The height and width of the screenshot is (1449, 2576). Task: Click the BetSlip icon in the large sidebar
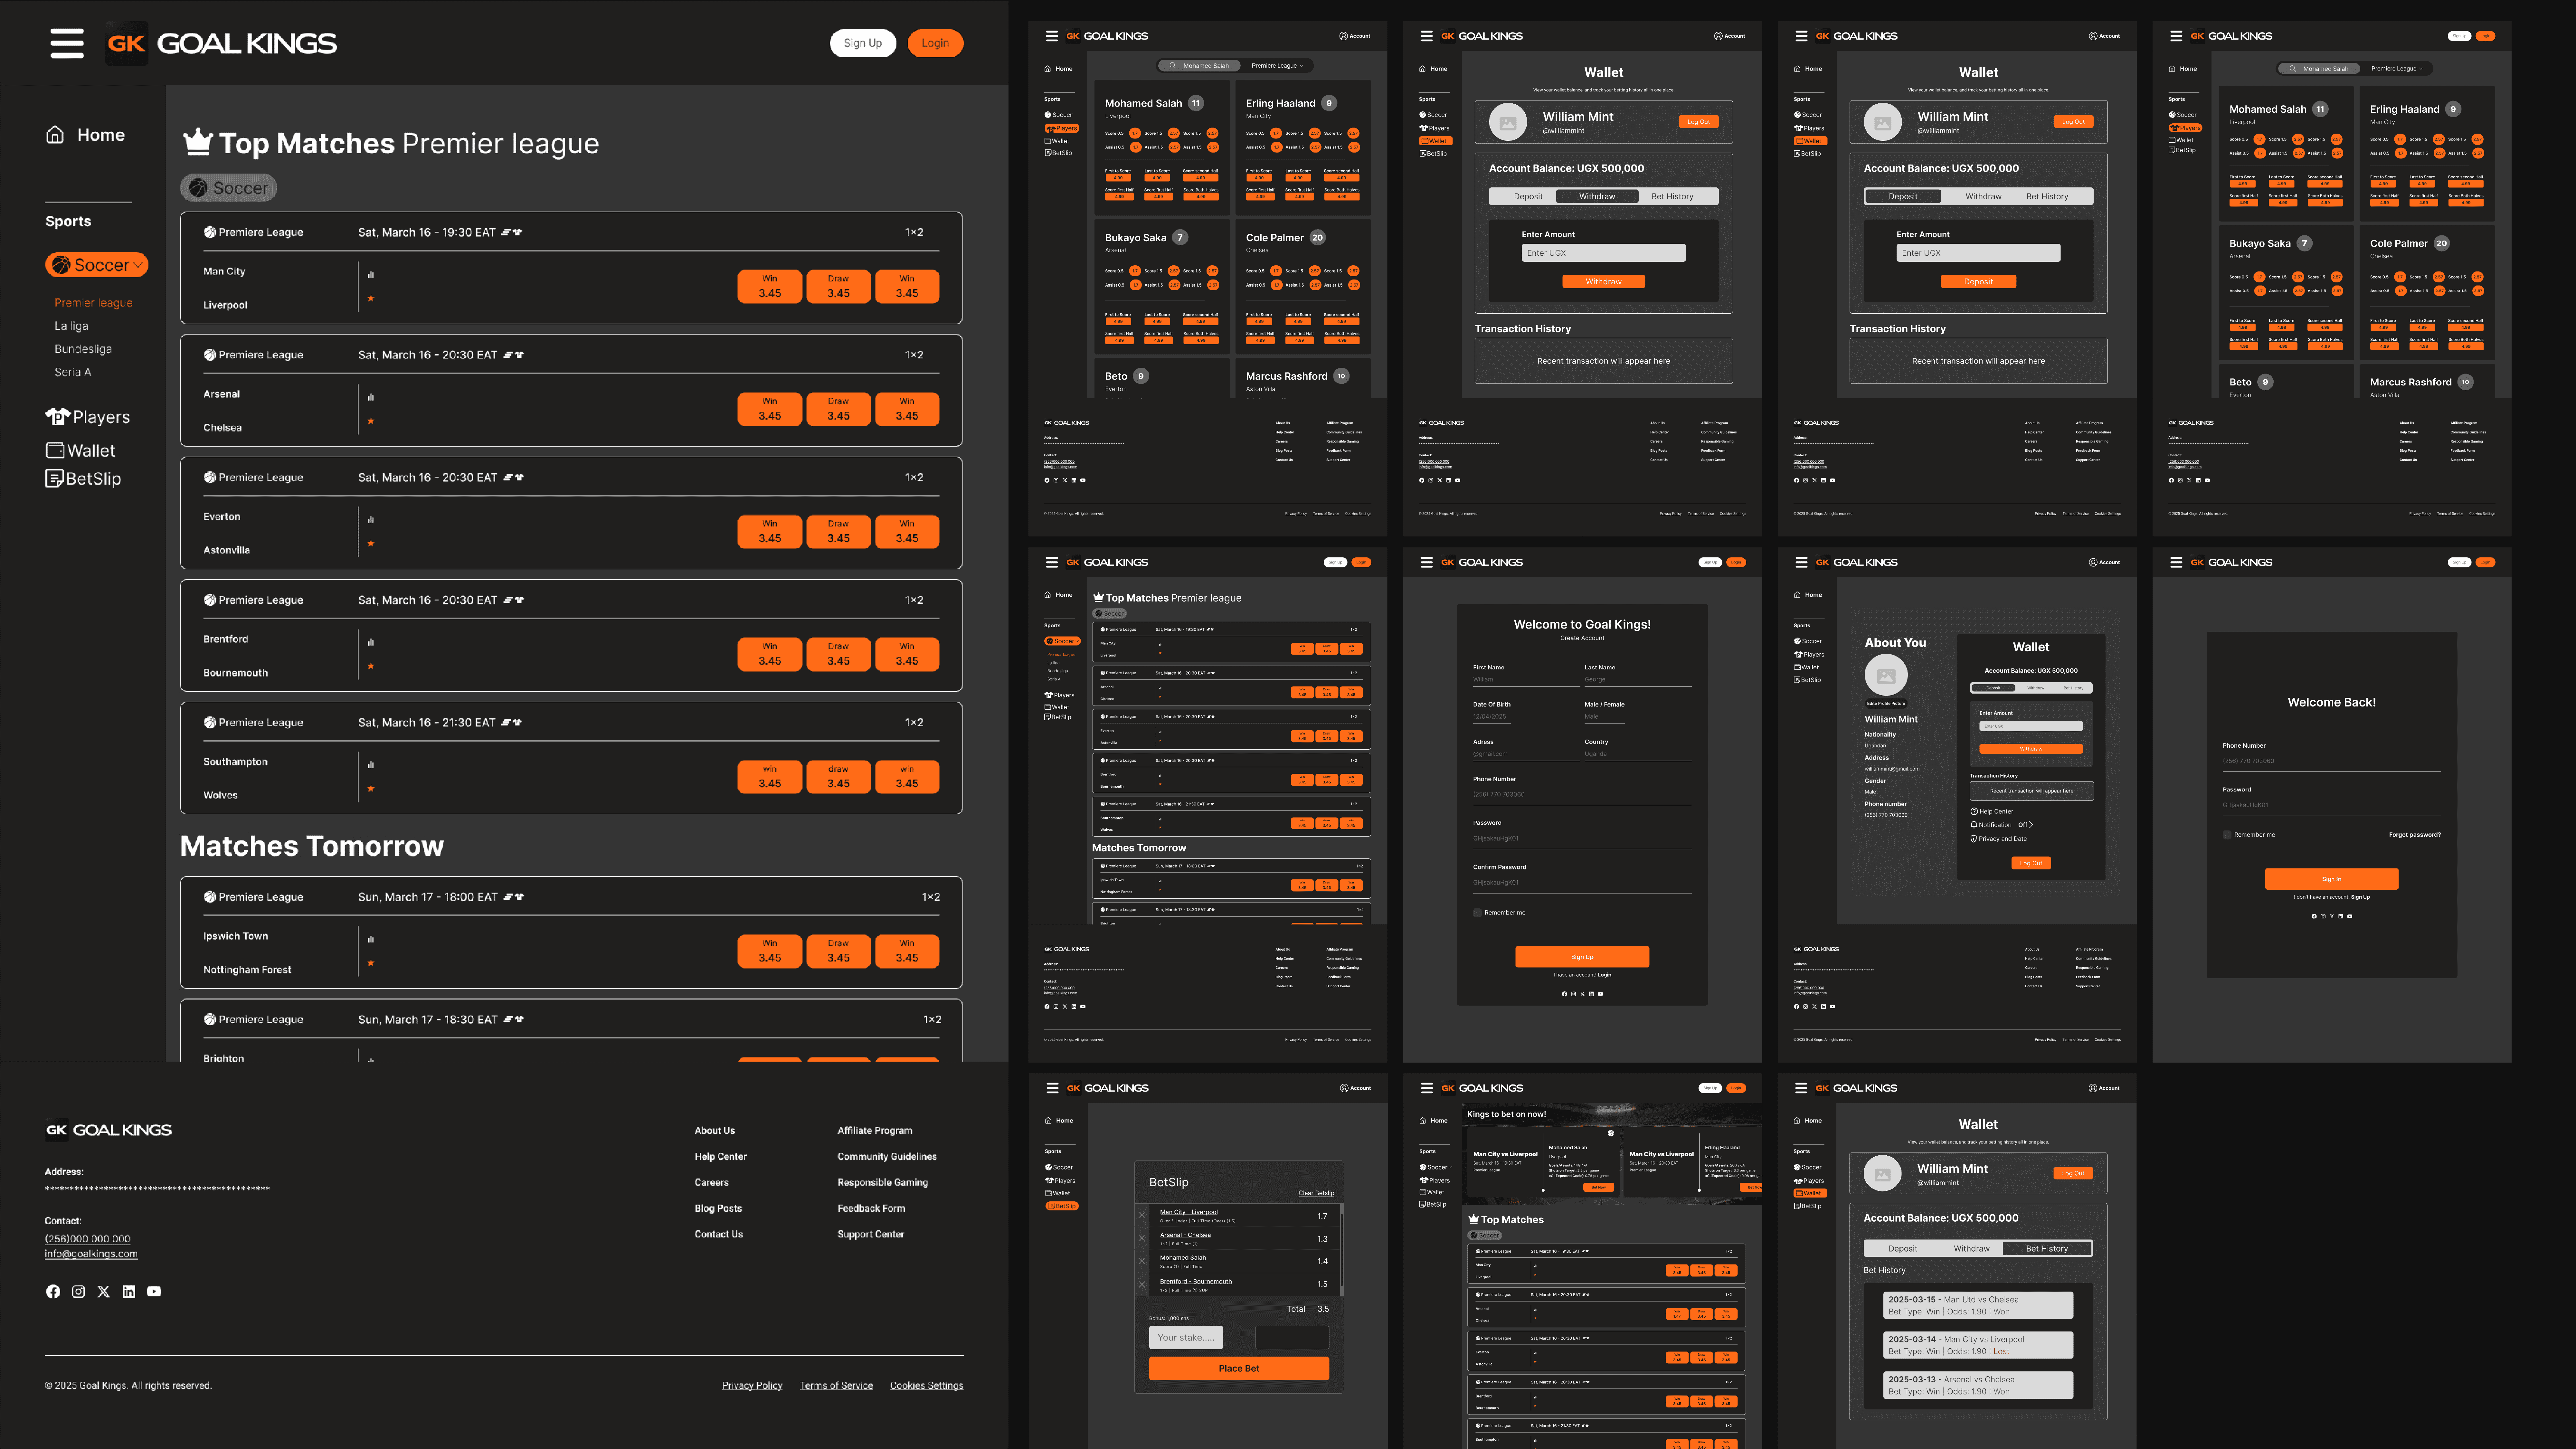(54, 479)
